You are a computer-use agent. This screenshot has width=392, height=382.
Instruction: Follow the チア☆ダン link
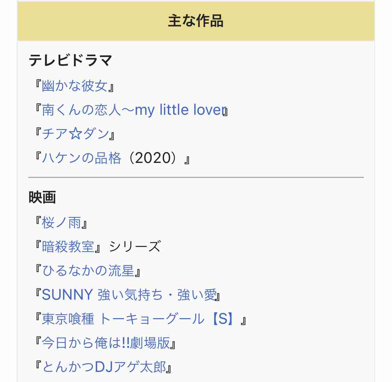75,134
